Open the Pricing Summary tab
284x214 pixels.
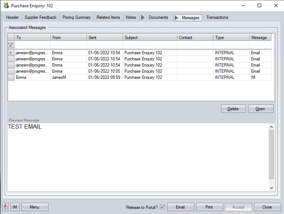(x=76, y=17)
